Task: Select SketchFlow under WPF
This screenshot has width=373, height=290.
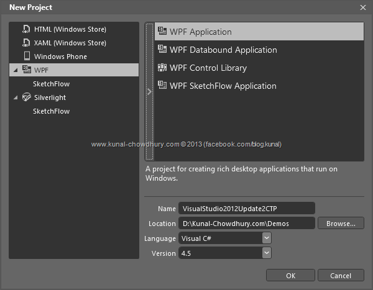Action: pyautogui.click(x=51, y=84)
